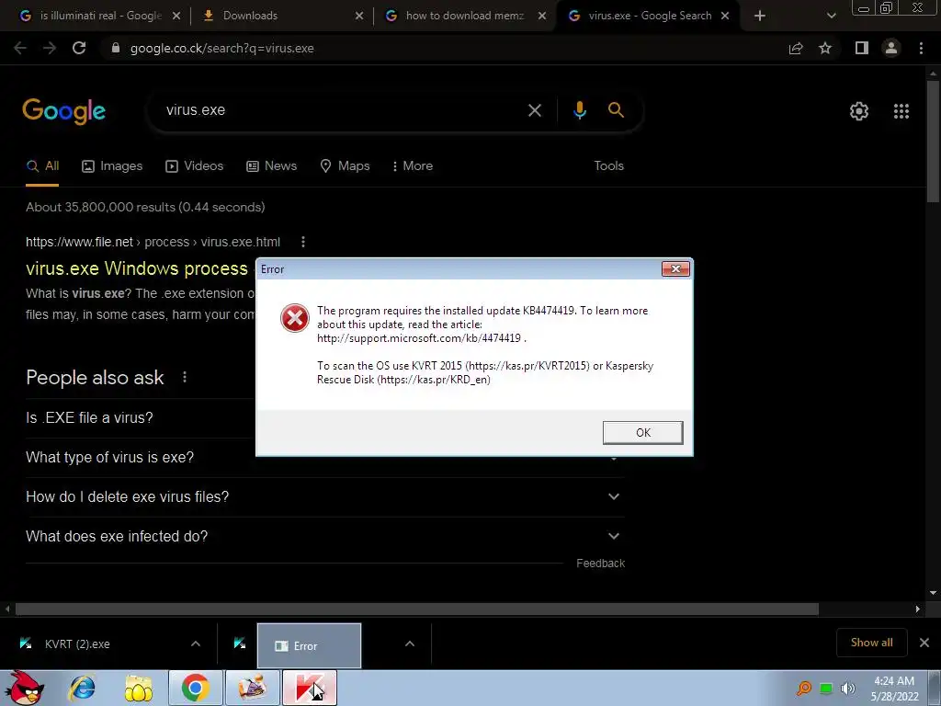Click the Kaspersky taskbar icon
The image size is (941, 706).
coord(310,688)
